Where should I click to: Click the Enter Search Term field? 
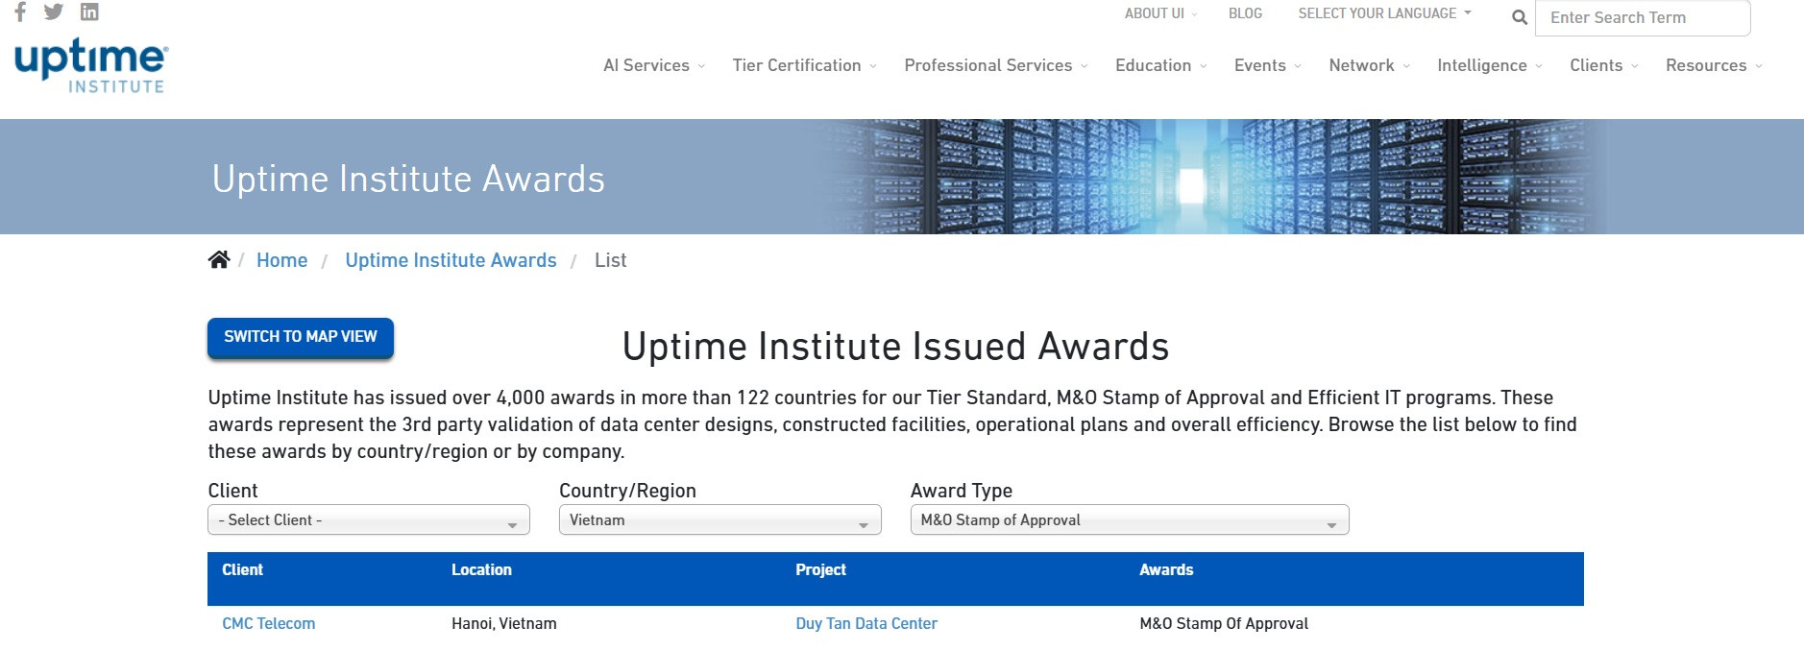[x=1642, y=17]
